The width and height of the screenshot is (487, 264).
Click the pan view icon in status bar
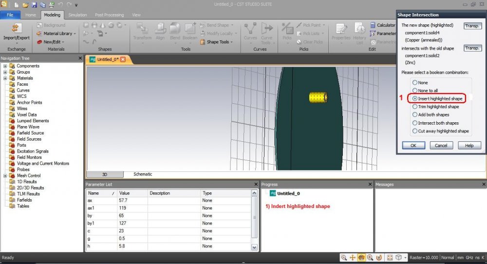[353, 257]
